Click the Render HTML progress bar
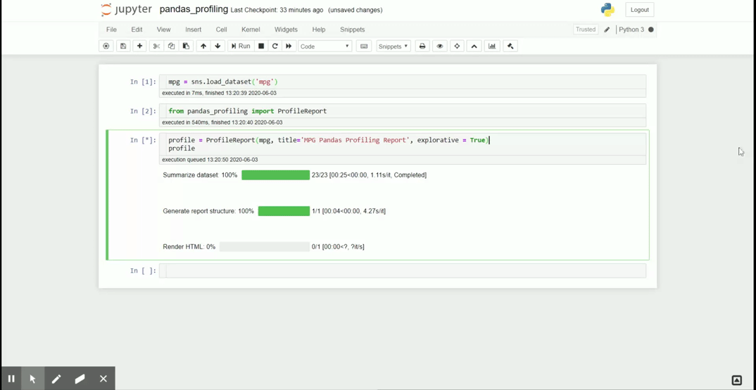The width and height of the screenshot is (756, 390). coord(264,247)
